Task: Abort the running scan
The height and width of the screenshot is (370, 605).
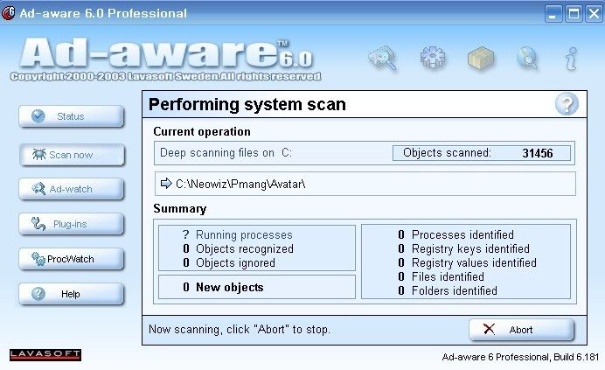Action: point(521,330)
